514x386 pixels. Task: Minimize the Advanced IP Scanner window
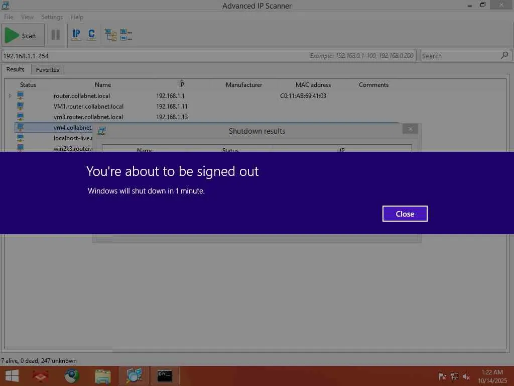click(469, 5)
